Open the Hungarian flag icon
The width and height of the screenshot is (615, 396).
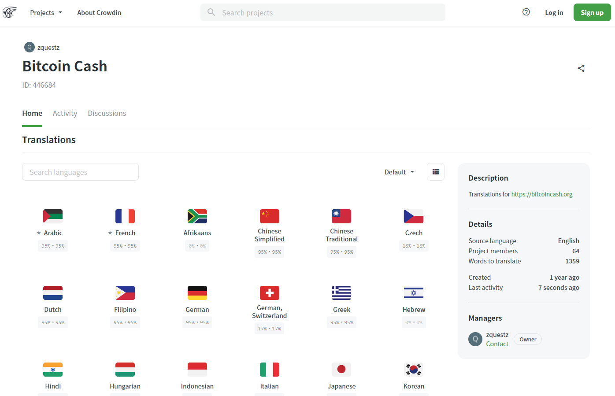click(x=125, y=370)
